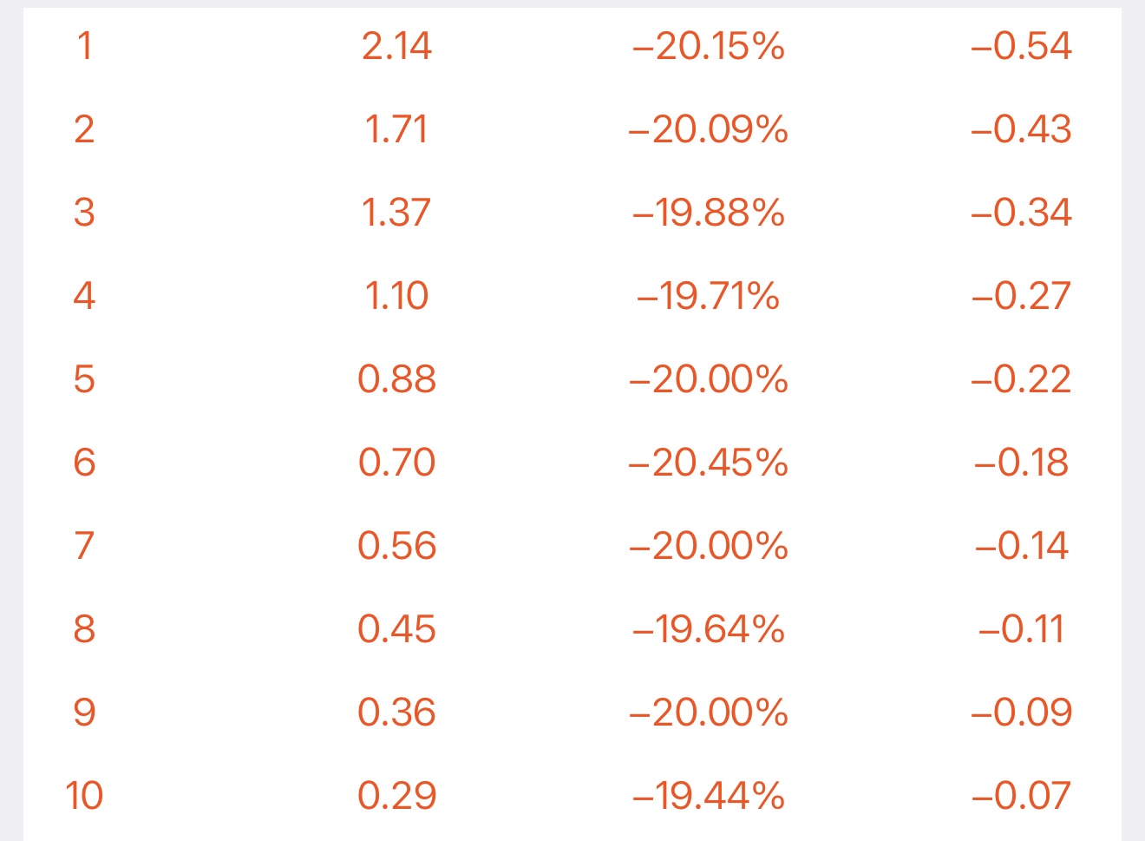Choose the 0.45 value in row 8
The width and height of the screenshot is (1145, 841).
396,629
